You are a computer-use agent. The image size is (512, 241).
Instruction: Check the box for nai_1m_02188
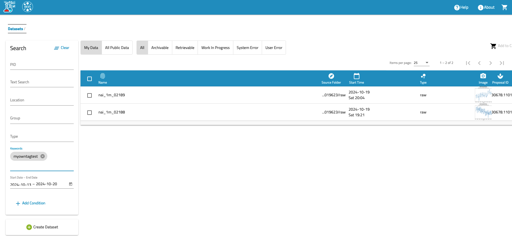point(90,113)
